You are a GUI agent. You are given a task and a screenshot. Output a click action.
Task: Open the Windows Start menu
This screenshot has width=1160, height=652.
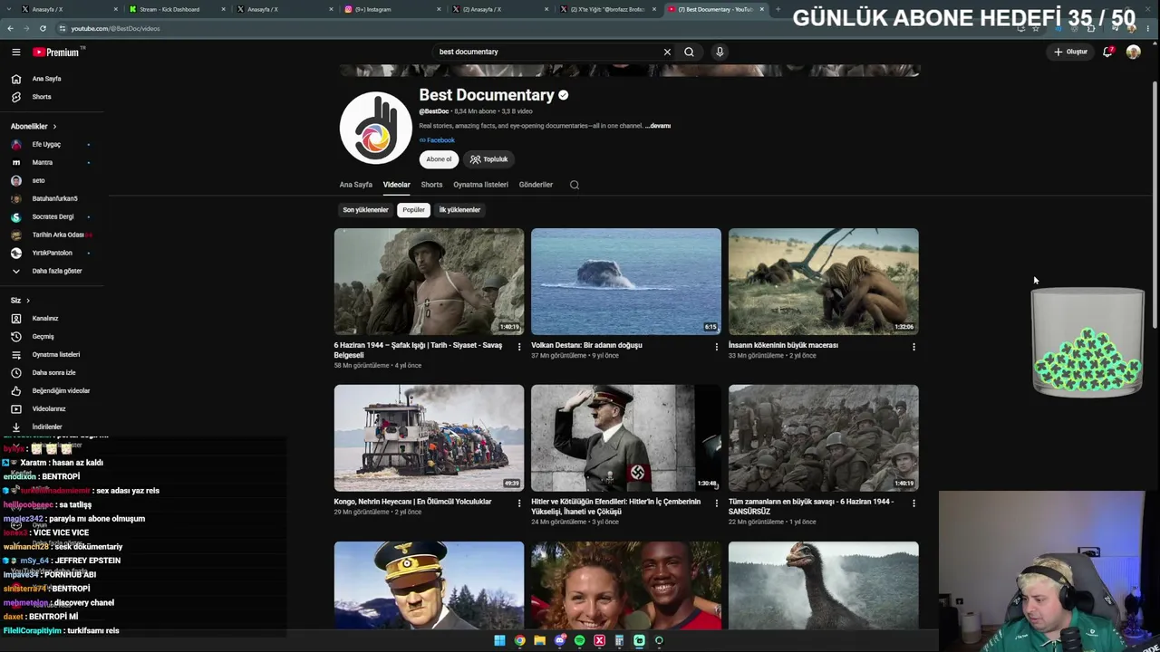(x=499, y=640)
